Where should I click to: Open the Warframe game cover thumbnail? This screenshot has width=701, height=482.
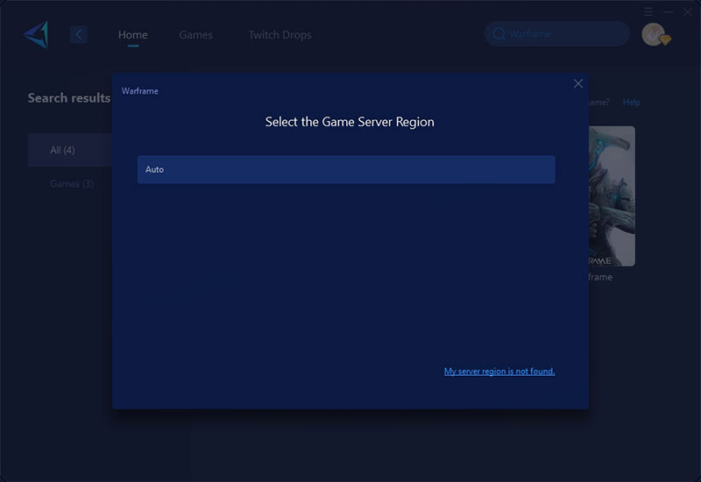coord(612,196)
